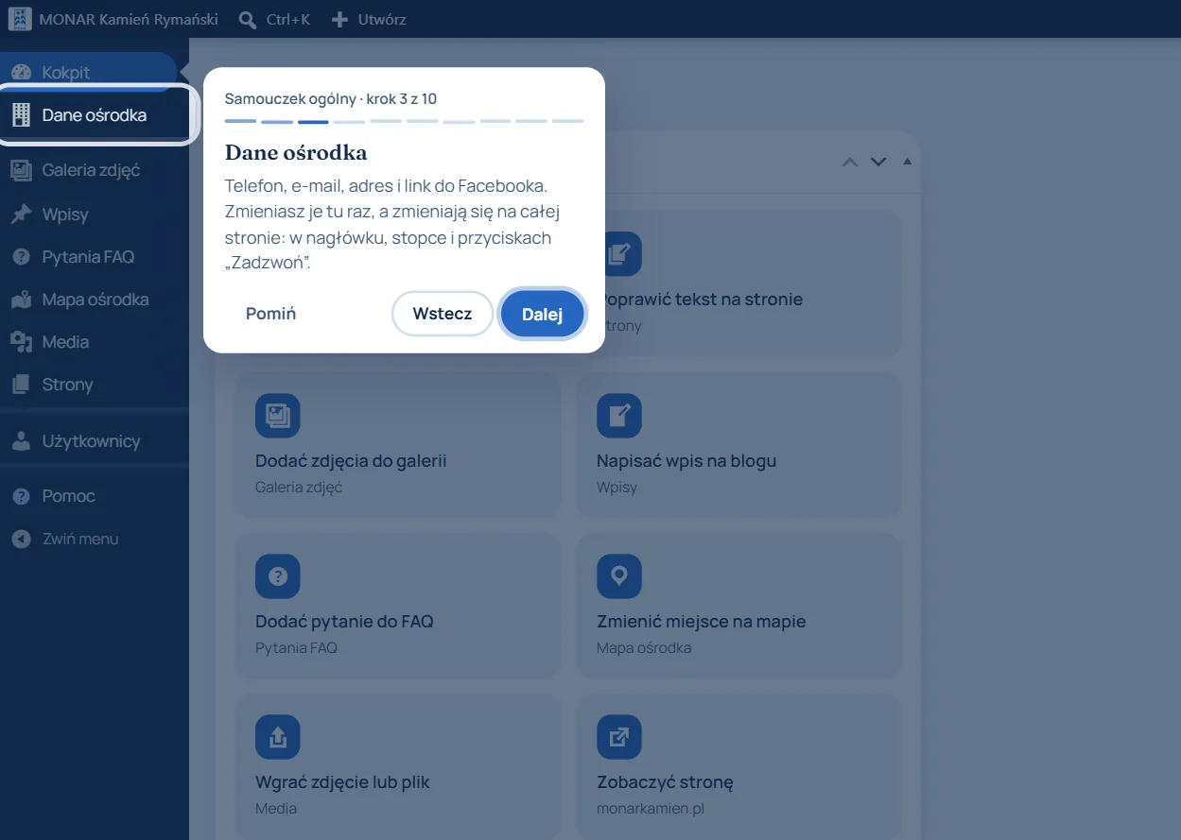This screenshot has height=840, width=1181.
Task: Continue the tutorial with Dalej
Action: tap(542, 314)
